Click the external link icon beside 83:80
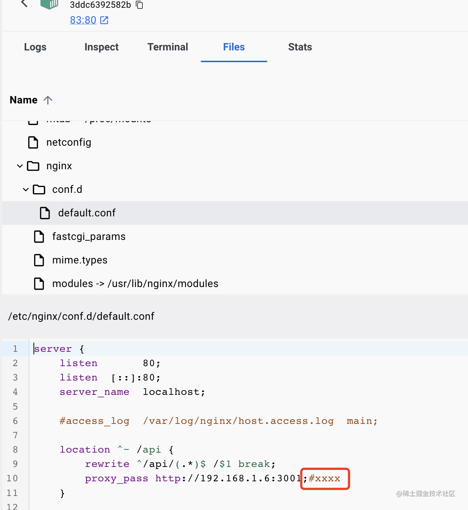Viewport: 468px width, 510px height. [104, 20]
